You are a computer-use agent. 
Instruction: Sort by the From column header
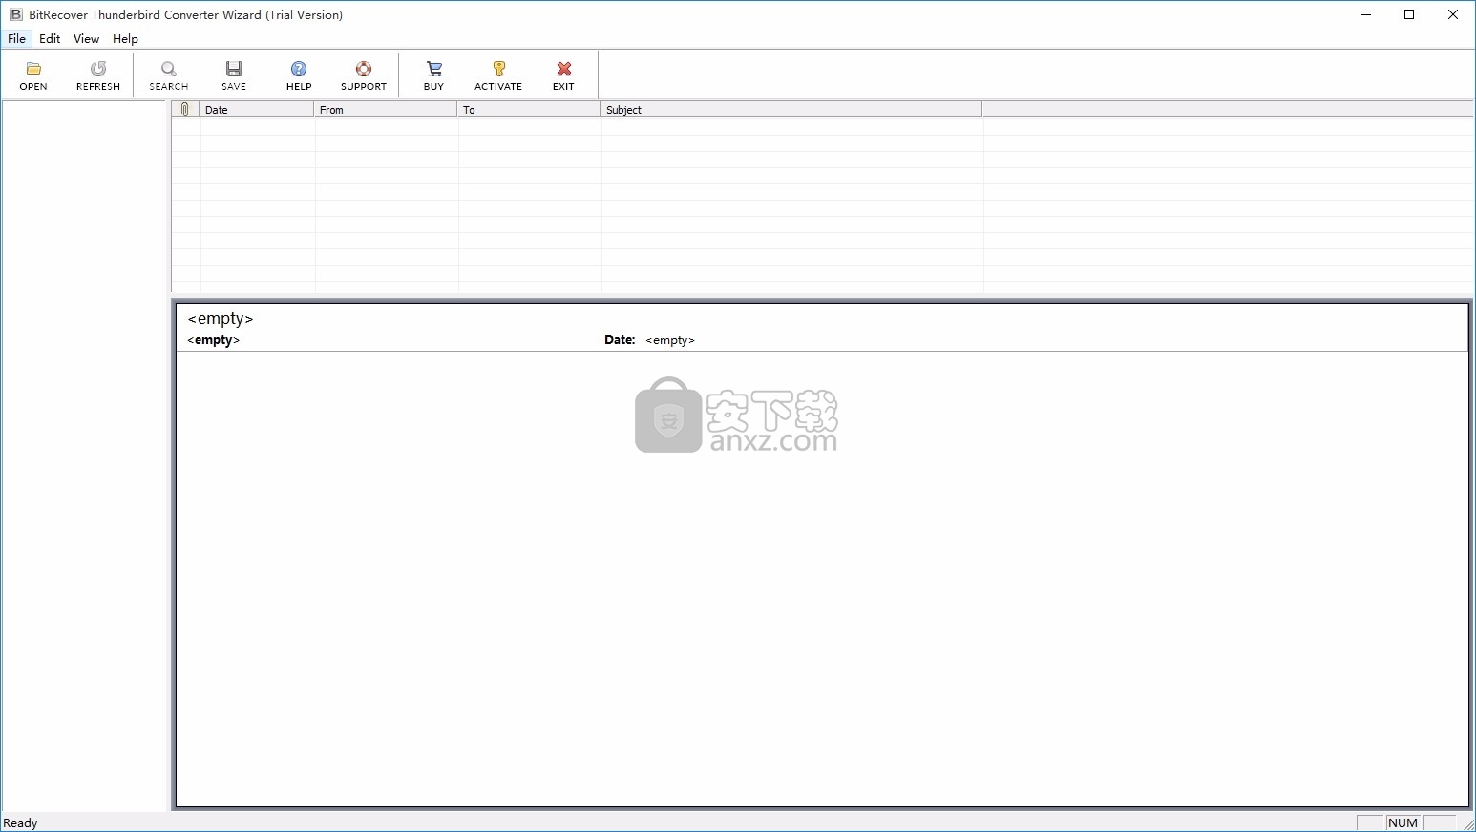point(385,110)
